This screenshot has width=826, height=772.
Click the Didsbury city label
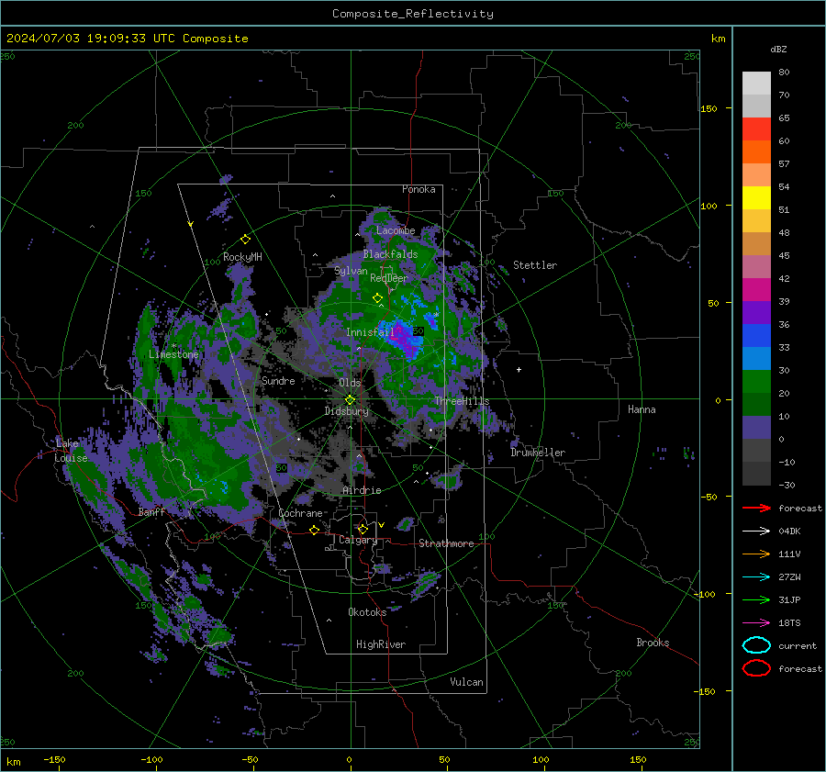347,411
